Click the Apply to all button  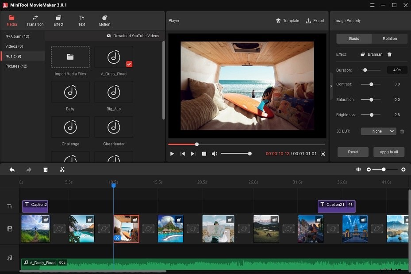[x=388, y=152]
